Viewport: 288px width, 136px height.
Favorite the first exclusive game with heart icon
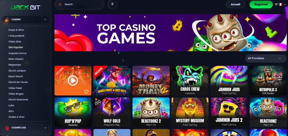click(x=86, y=92)
